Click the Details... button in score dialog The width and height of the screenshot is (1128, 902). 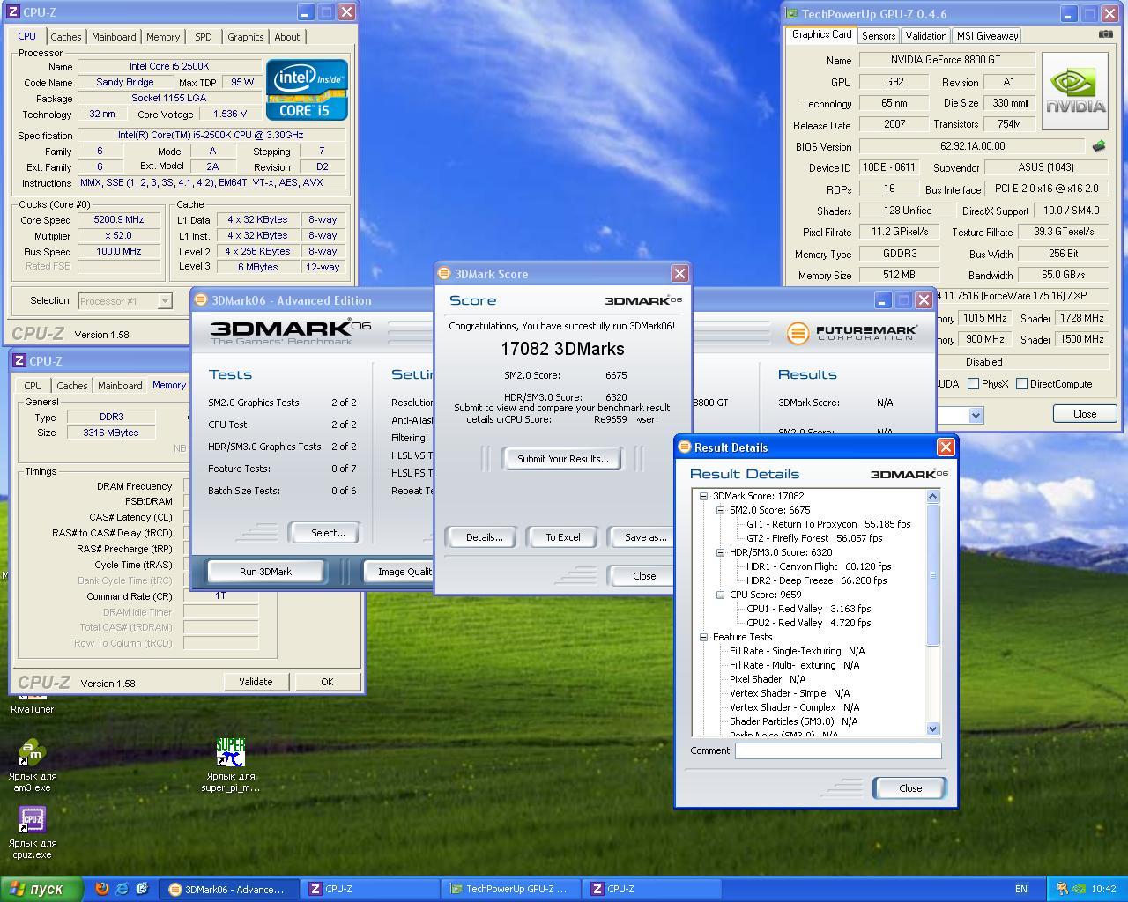coord(484,537)
